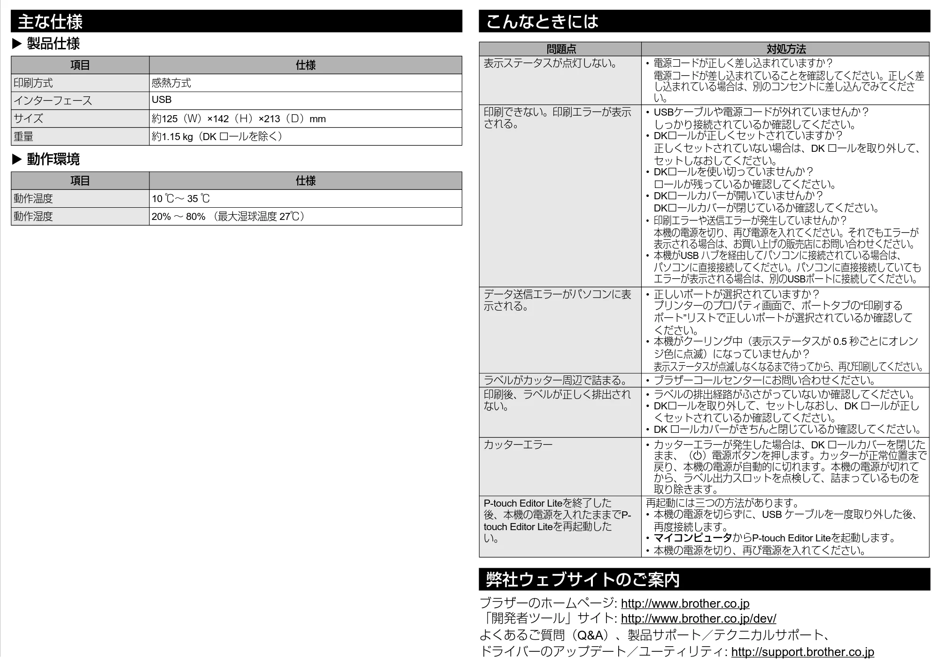Select the USB interface value cell

306,101
